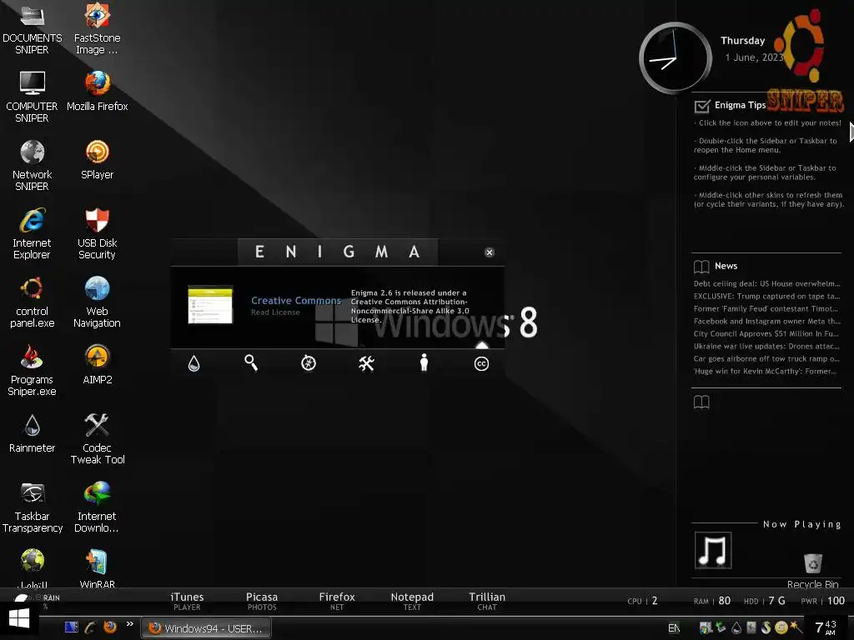The image size is (854, 640).
Task: Open 'Car goes airborne off tow truck' headline
Action: pos(767,358)
